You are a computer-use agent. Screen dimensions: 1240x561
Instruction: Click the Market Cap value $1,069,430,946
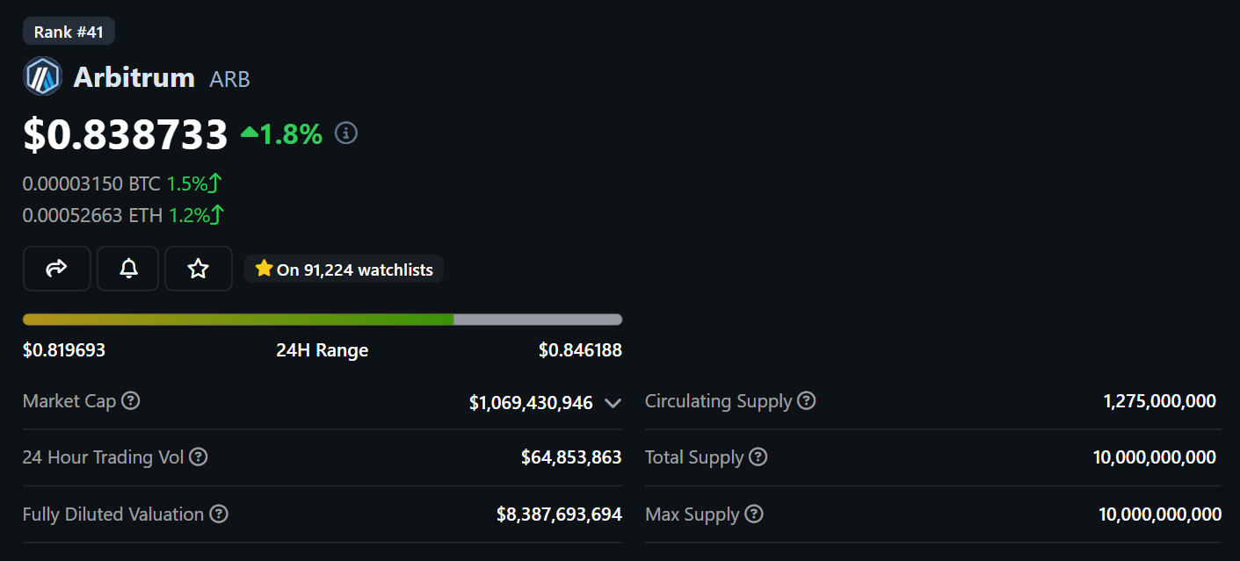pyautogui.click(x=531, y=403)
